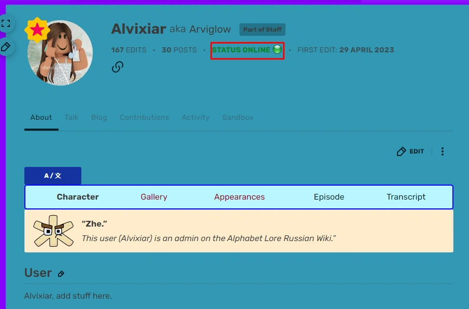
Task: Open the Transcript link
Action: [x=406, y=197]
